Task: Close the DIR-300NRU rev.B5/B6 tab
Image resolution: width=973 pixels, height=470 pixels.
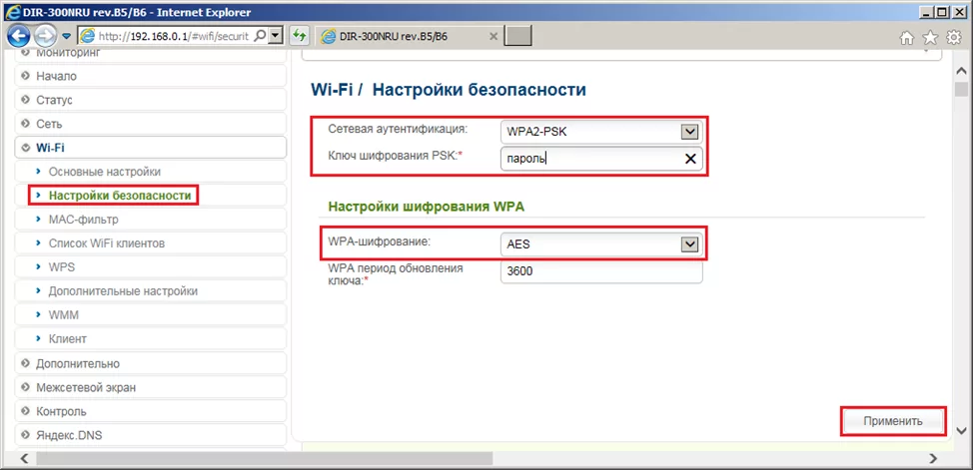Action: [x=493, y=37]
